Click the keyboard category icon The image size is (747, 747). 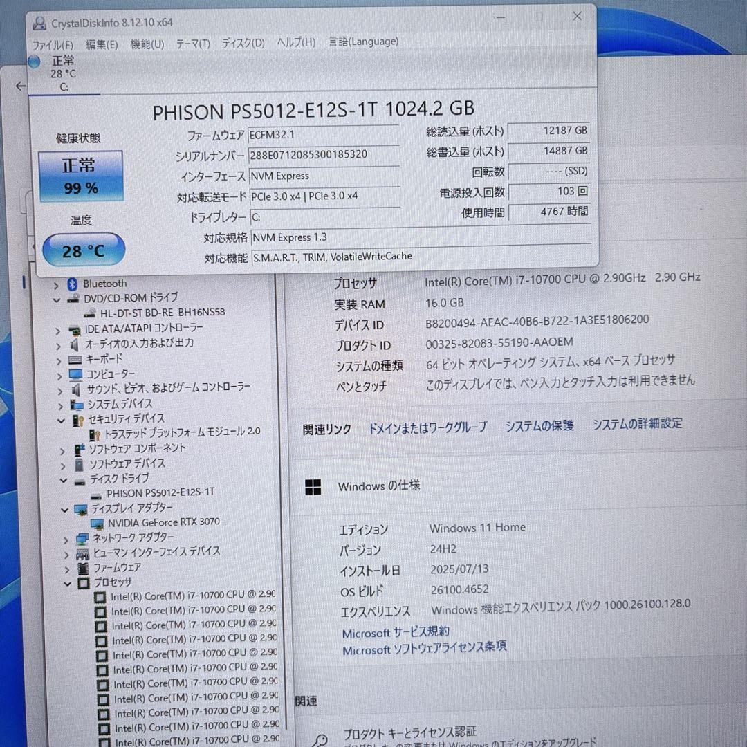[x=75, y=360]
